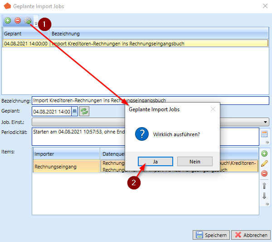
Task: Cancel with the Abbrechen button
Action: pyautogui.click(x=250, y=235)
